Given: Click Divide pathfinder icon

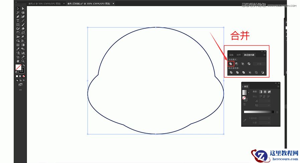Looking at the screenshot, I should 231,72.
